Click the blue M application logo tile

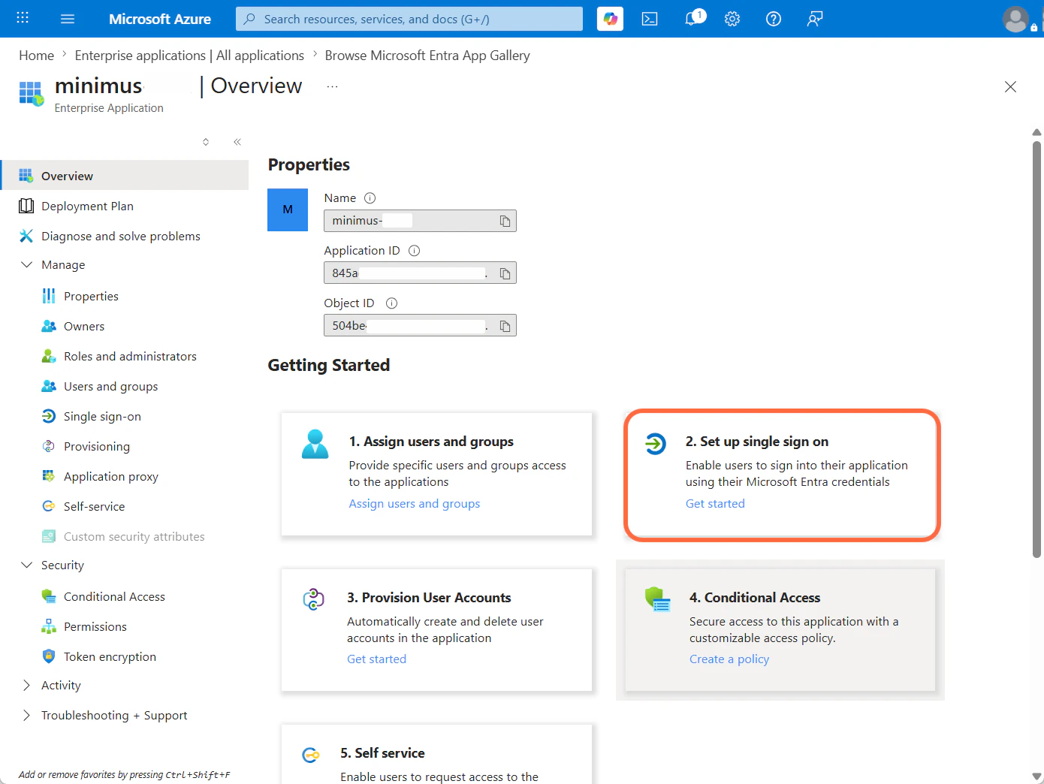[288, 210]
